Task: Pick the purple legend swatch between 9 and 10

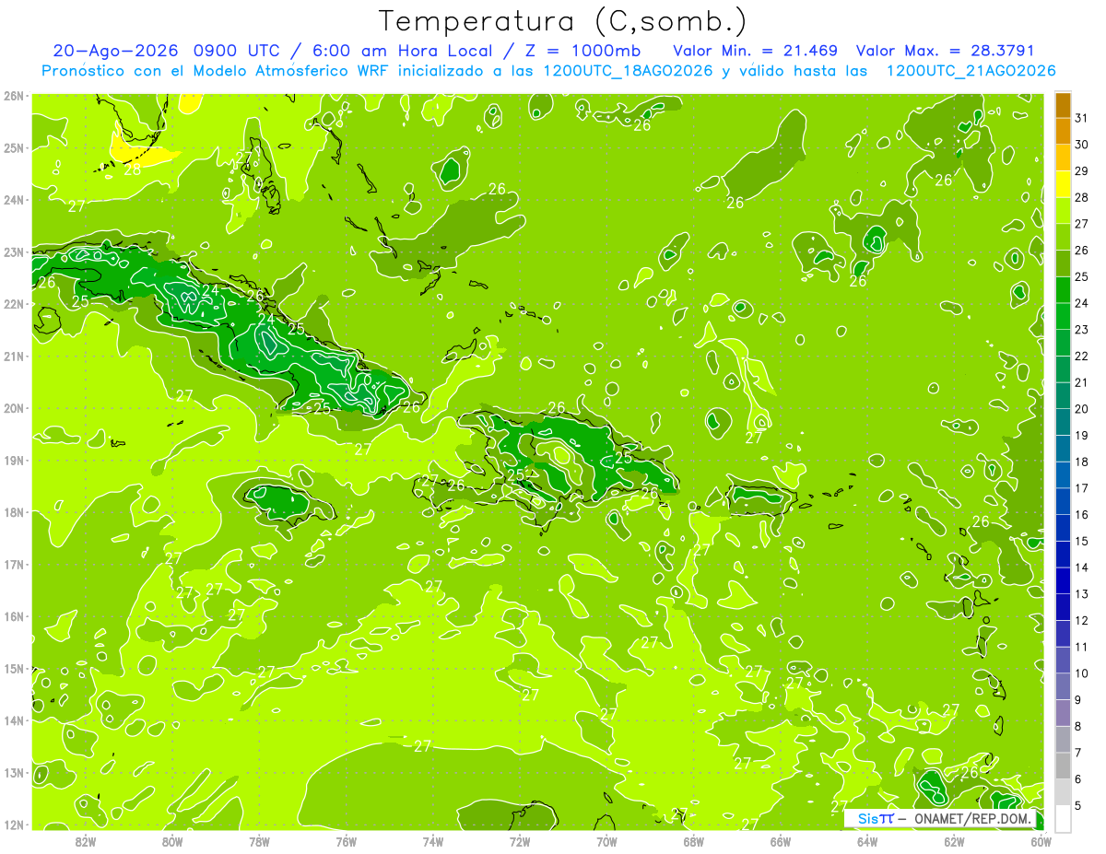Action: click(1063, 686)
